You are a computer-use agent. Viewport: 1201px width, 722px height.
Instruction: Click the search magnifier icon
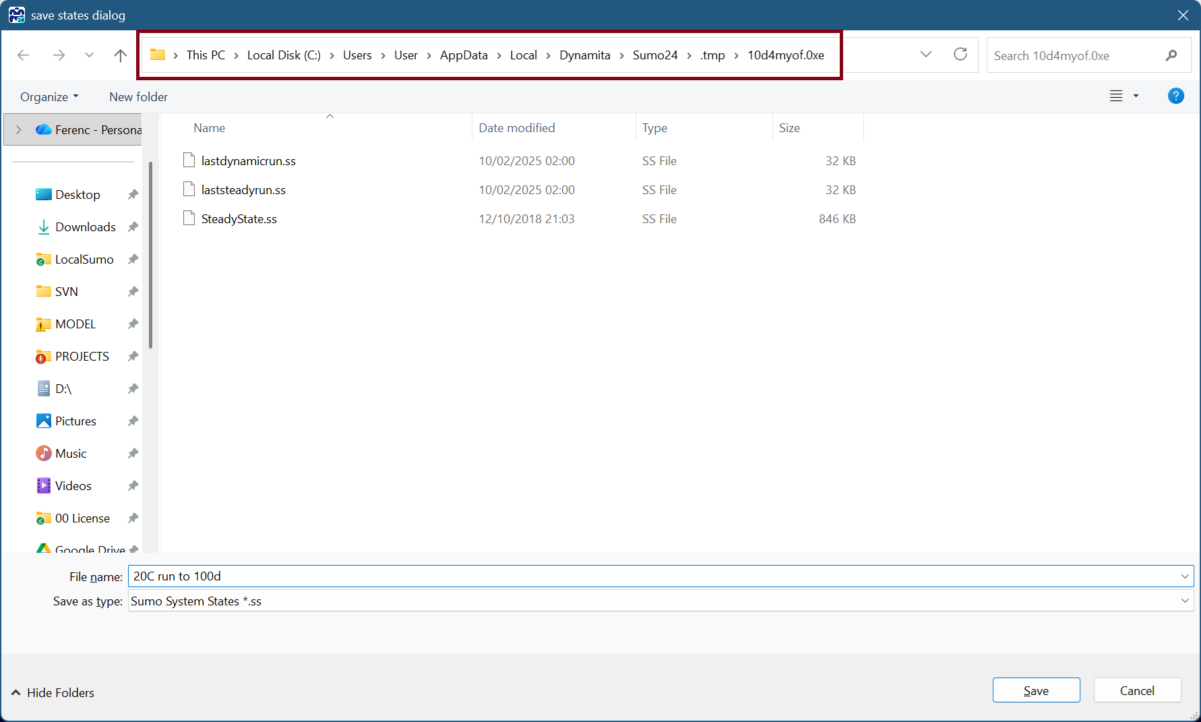click(1171, 55)
